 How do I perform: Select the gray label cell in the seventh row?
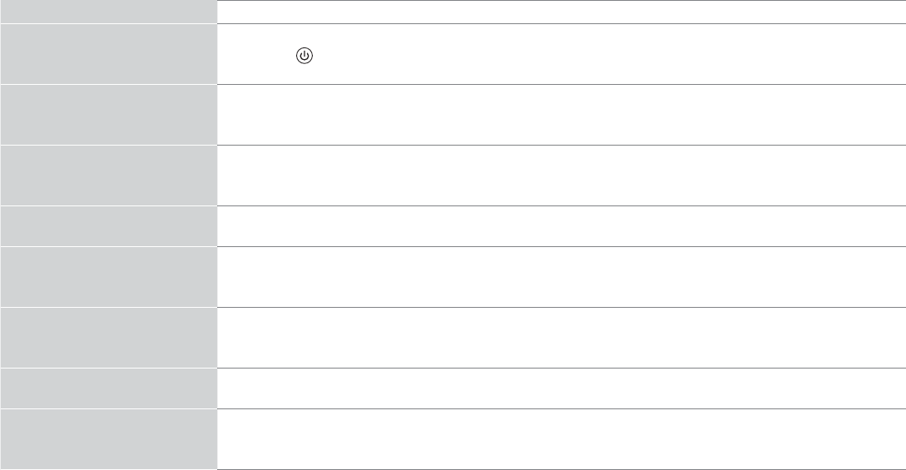(x=108, y=338)
